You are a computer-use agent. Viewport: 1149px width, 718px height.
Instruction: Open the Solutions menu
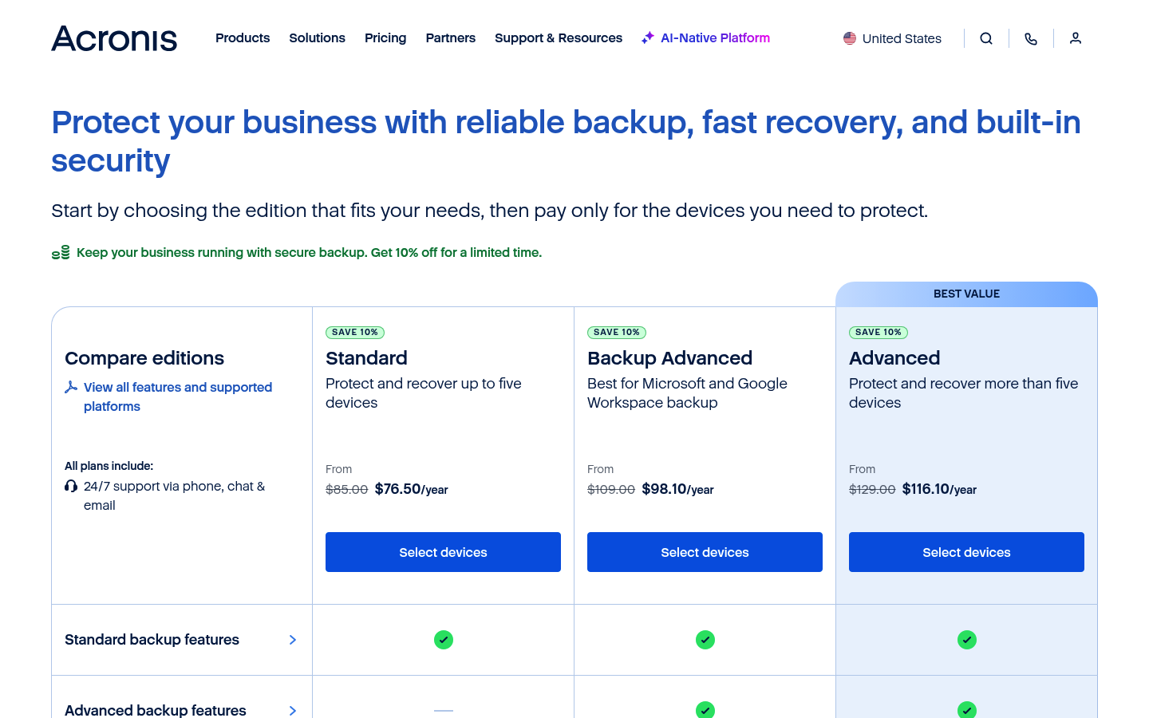(x=317, y=37)
